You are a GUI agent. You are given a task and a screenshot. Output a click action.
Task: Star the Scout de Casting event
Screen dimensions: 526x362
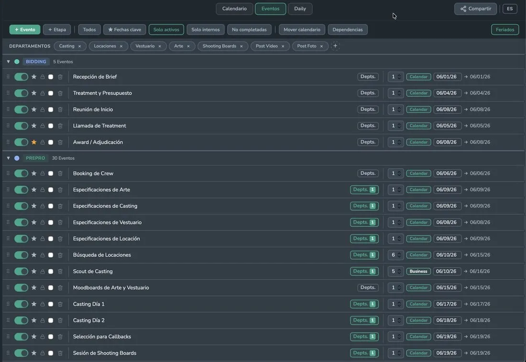(x=34, y=272)
